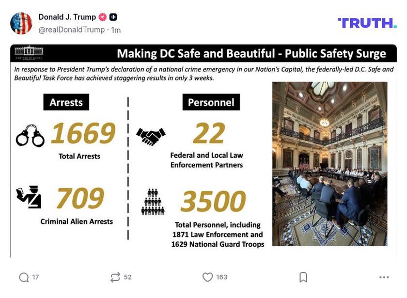Click the 17 replies count
Image resolution: width=407 pixels, height=298 pixels.
(x=34, y=277)
